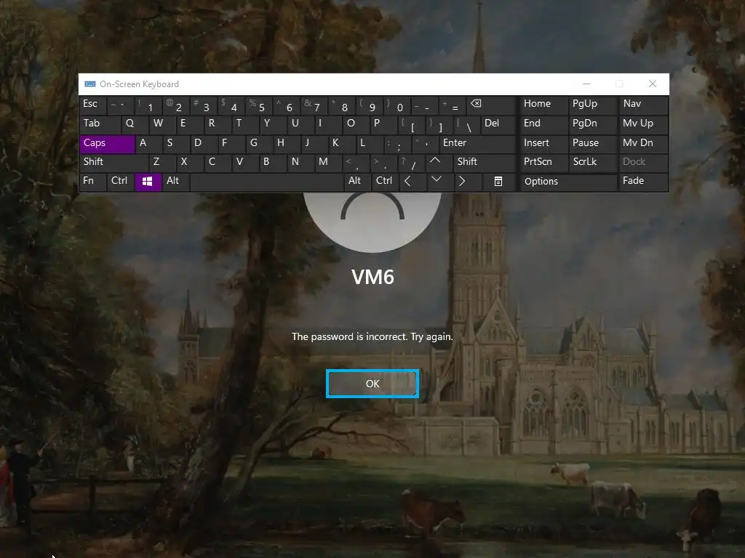Click the Nav key
Viewport: 745px width, 558px height.
click(643, 105)
